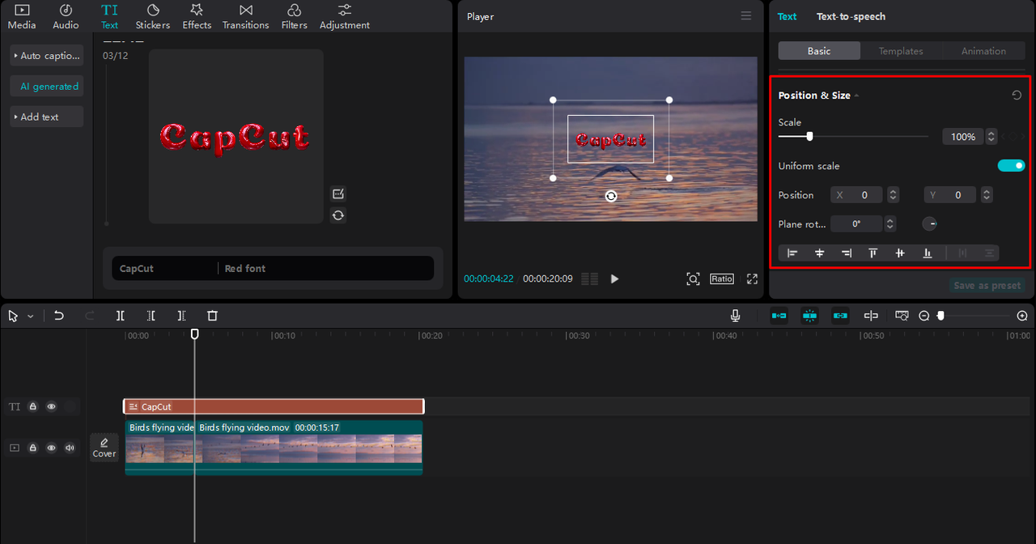The image size is (1036, 544).
Task: Open the Adjustment tab
Action: click(345, 16)
